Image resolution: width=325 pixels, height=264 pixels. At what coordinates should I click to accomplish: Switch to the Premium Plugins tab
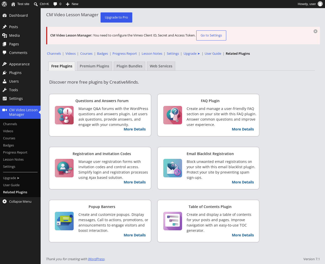click(x=94, y=66)
